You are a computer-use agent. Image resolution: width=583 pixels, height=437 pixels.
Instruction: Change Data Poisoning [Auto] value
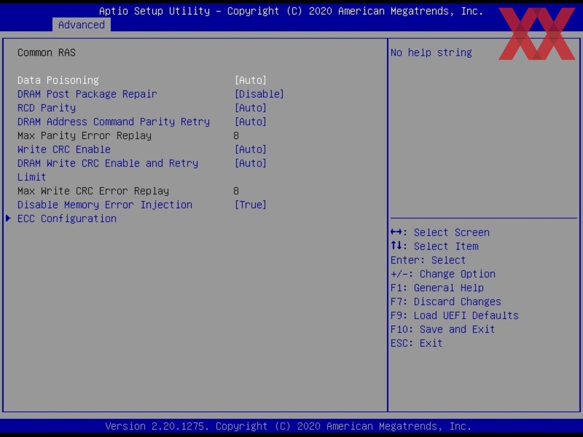coord(251,80)
